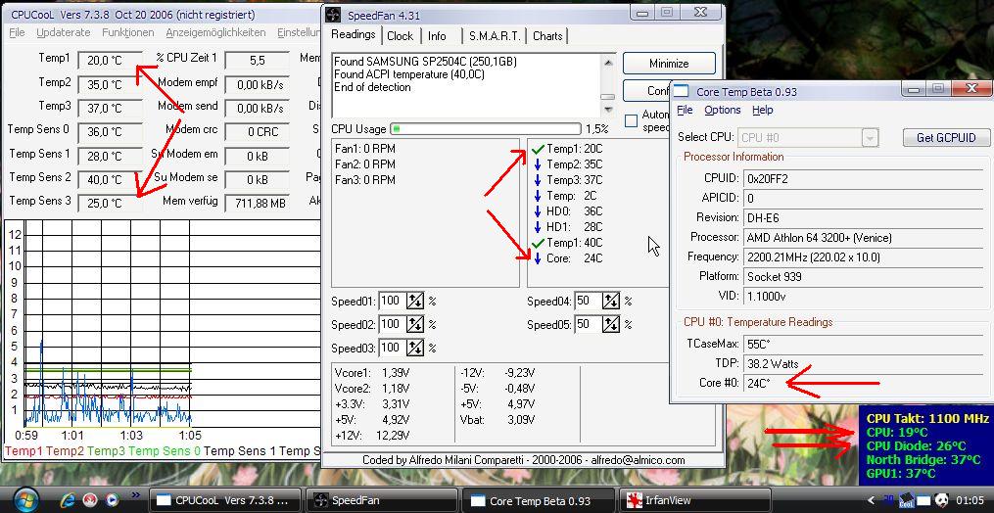Expand the quick launch overflow chevron

tap(136, 495)
